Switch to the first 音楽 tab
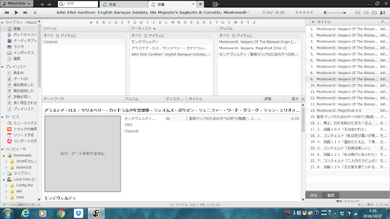The width and height of the screenshot is (390, 219). (124, 4)
